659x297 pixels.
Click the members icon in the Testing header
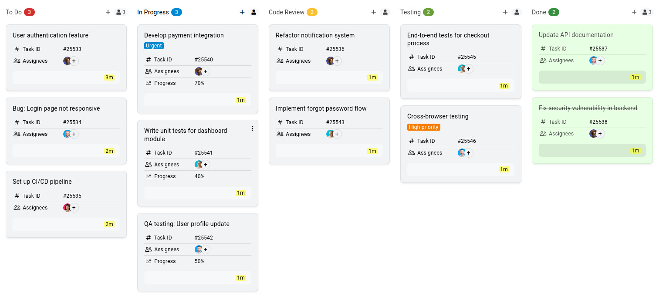517,12
